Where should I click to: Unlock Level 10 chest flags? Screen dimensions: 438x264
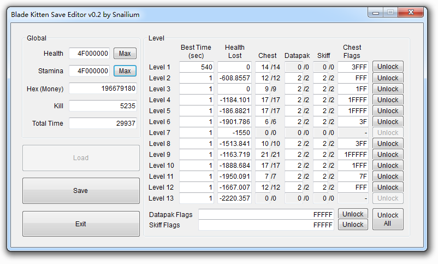(x=388, y=166)
